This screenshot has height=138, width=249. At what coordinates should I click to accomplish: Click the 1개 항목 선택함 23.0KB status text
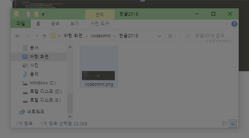click(x=64, y=124)
